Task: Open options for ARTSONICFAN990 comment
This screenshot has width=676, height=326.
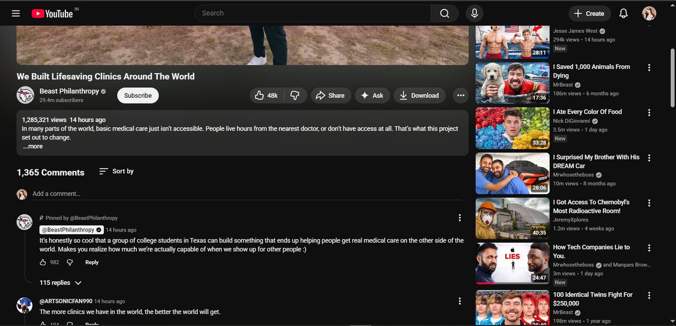Action: tap(460, 301)
